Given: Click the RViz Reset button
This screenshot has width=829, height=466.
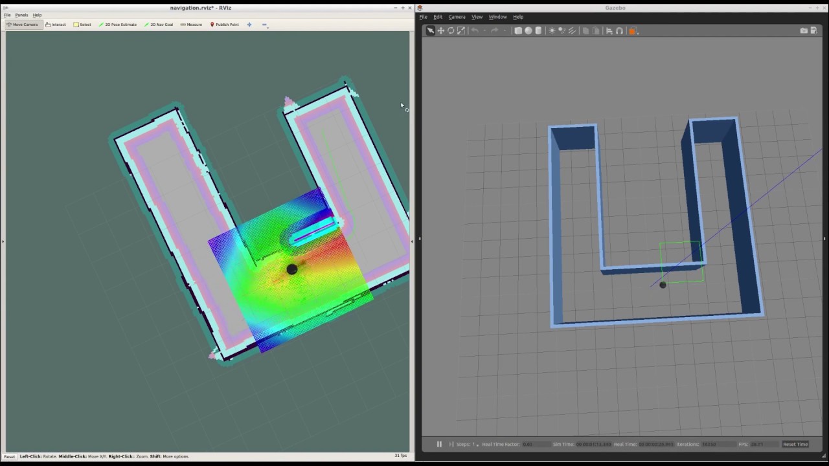Looking at the screenshot, I should coord(9,456).
